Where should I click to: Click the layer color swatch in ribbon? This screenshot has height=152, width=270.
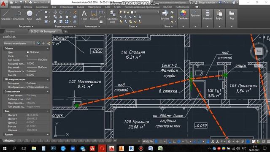pyautogui.click(x=132, y=12)
